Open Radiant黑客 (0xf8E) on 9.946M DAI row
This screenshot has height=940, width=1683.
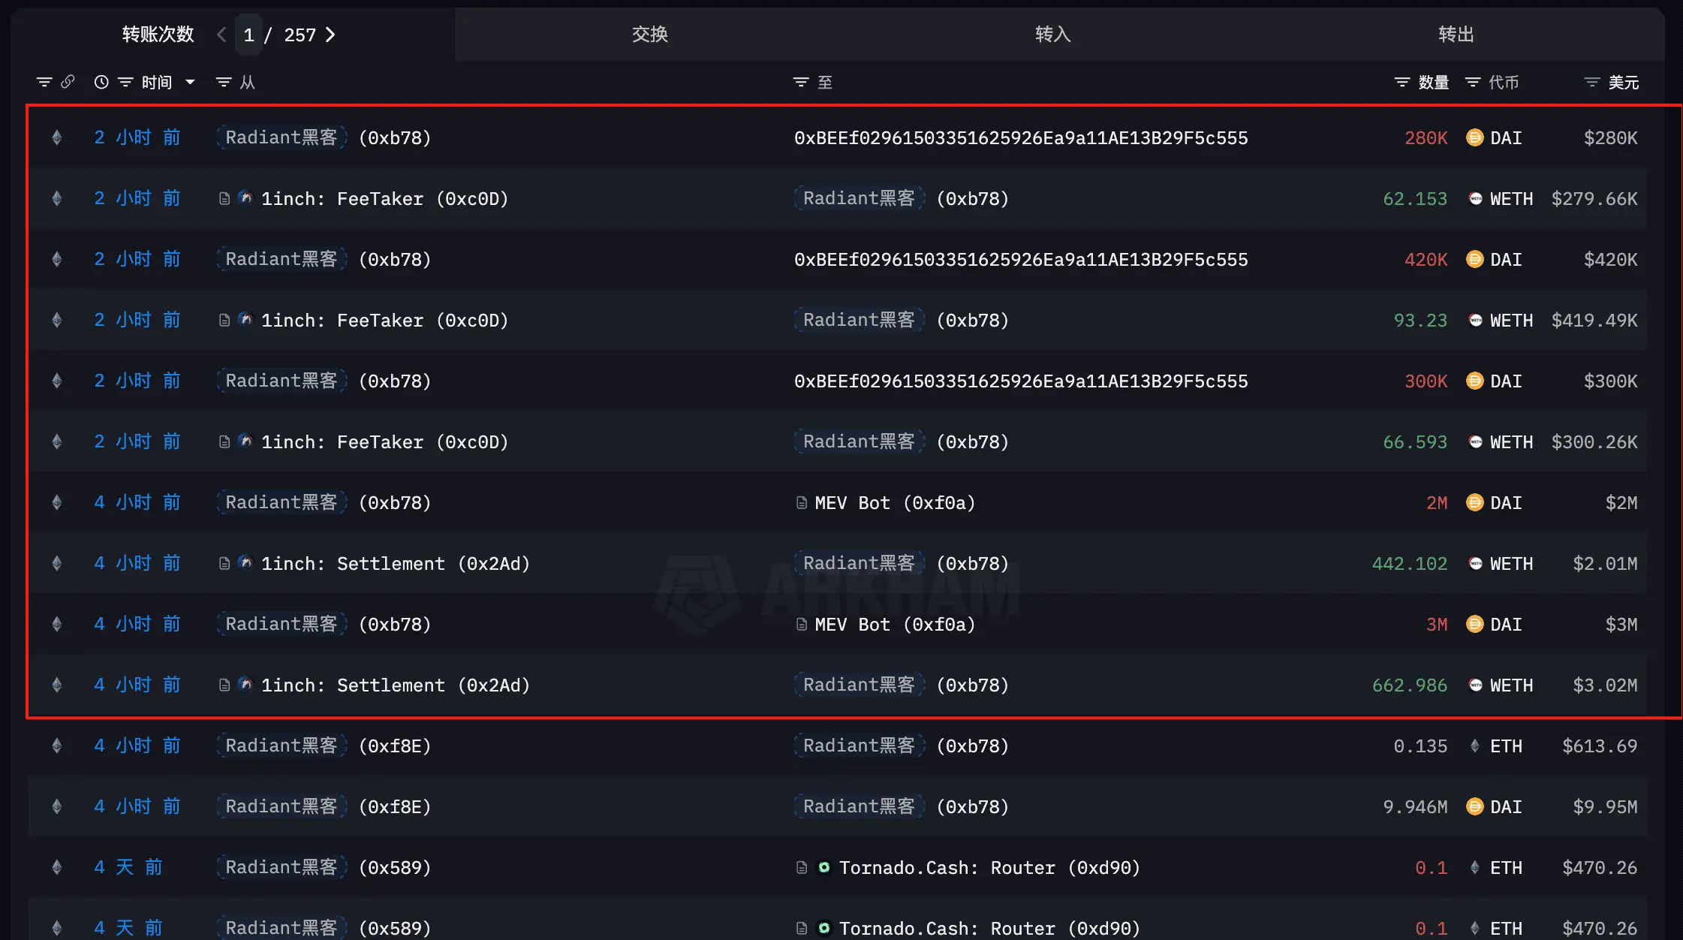(x=324, y=806)
